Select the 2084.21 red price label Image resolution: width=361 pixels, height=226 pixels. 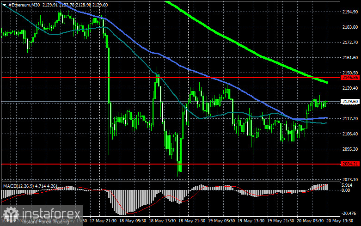click(350, 164)
